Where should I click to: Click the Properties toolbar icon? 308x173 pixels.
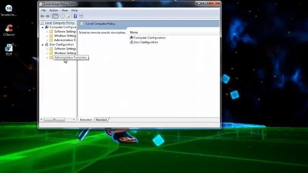coord(62,16)
